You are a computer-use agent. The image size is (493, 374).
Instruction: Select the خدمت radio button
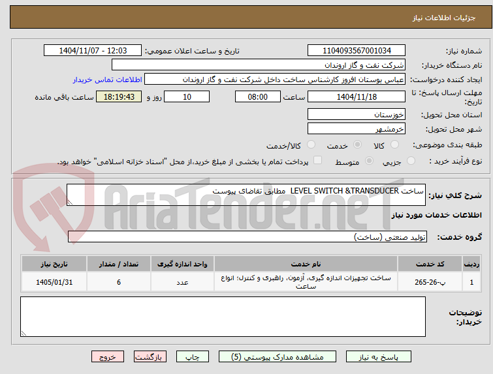(x=357, y=145)
